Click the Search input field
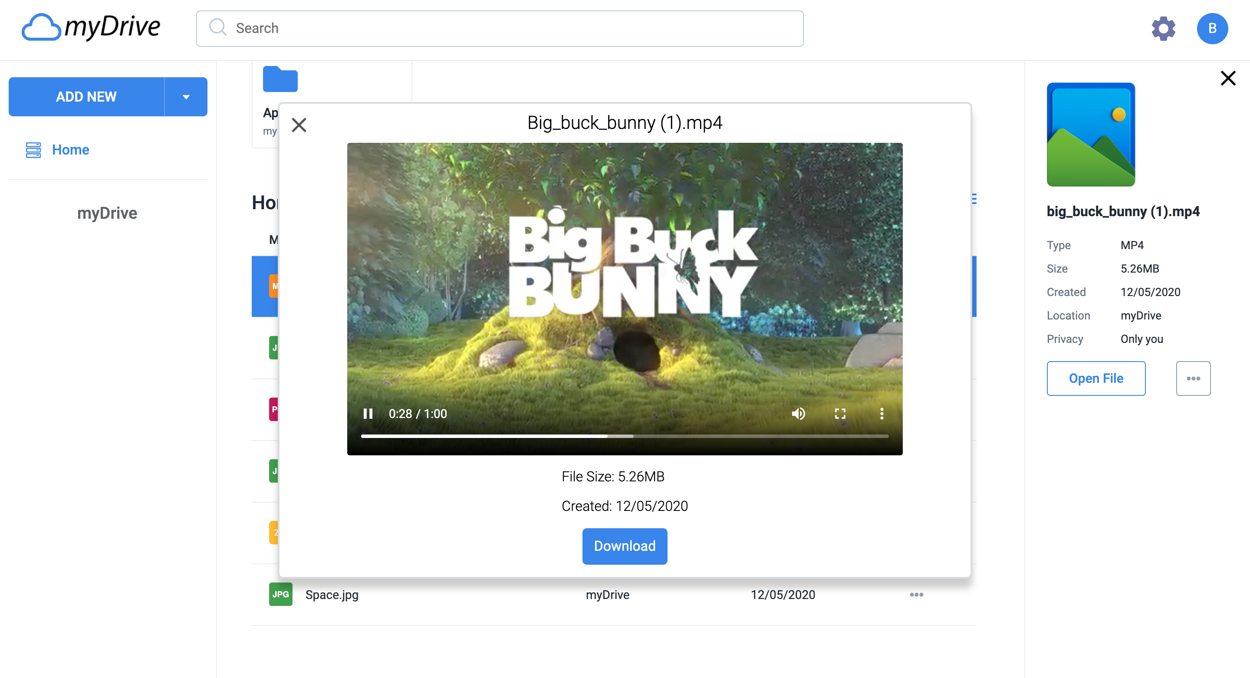Screen dimensions: 1250x678 click(x=500, y=29)
